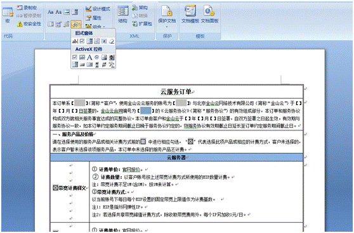Click 录制宏 Record Macro

[x=27, y=8]
